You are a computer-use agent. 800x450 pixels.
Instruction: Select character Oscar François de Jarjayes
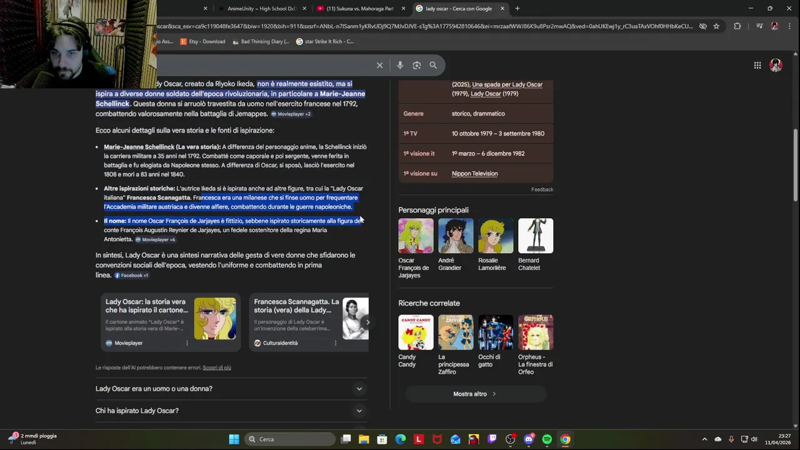pyautogui.click(x=416, y=248)
